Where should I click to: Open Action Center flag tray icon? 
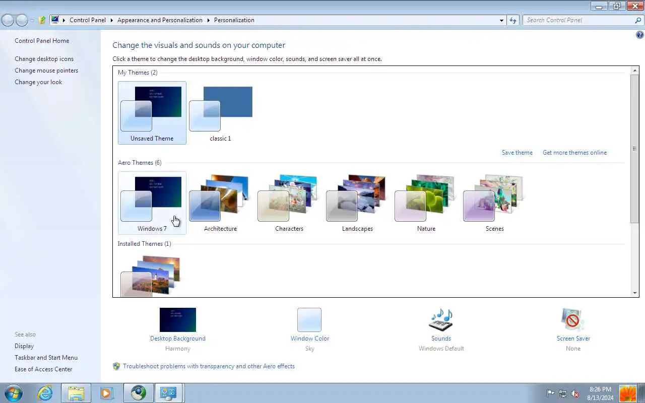[x=551, y=393]
